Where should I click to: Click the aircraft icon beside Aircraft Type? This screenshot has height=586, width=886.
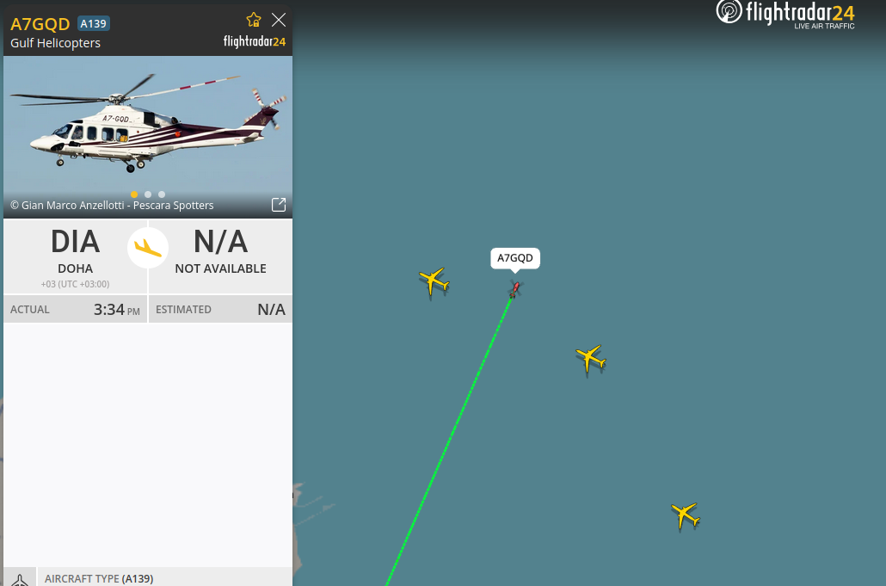[x=20, y=578]
